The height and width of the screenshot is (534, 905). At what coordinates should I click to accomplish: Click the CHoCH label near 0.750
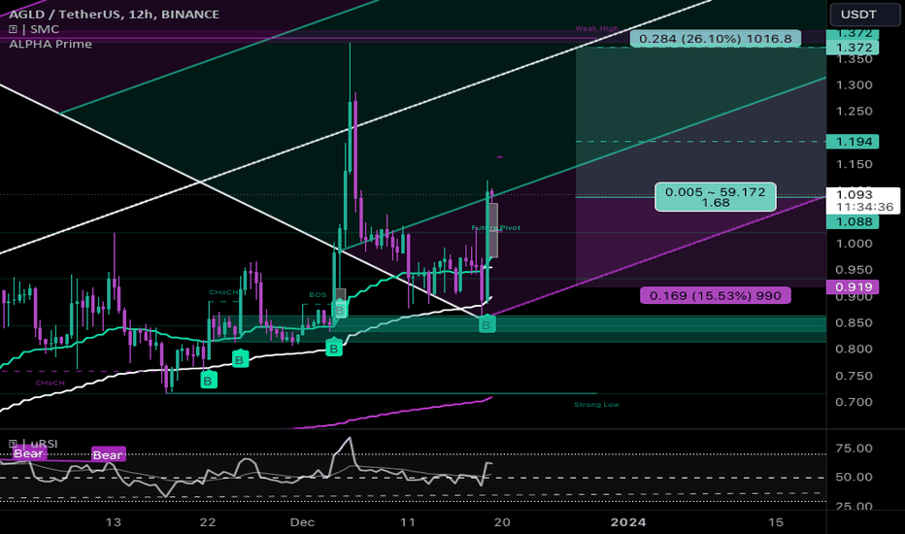pos(50,383)
